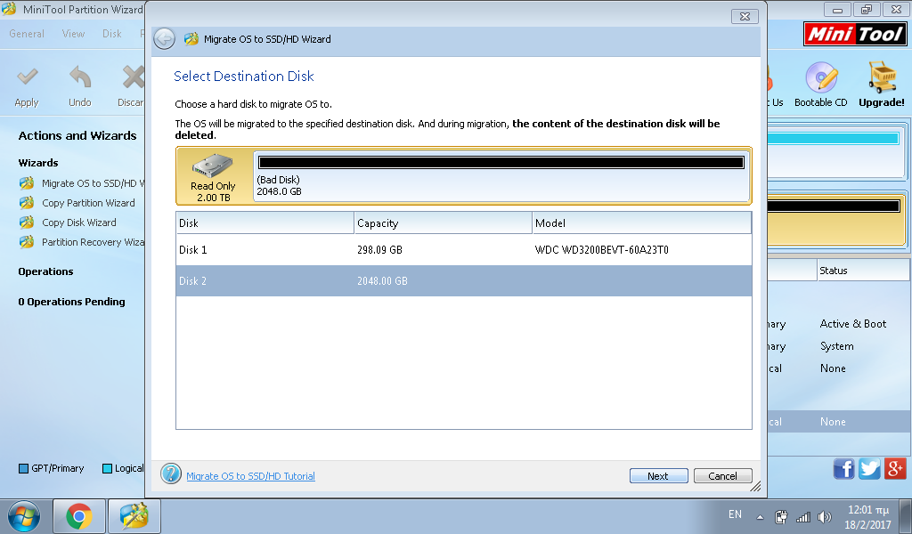Viewport: 912px width, 534px height.
Task: Click Copy Disk Wizard text in the sidebar
Action: 79,222
